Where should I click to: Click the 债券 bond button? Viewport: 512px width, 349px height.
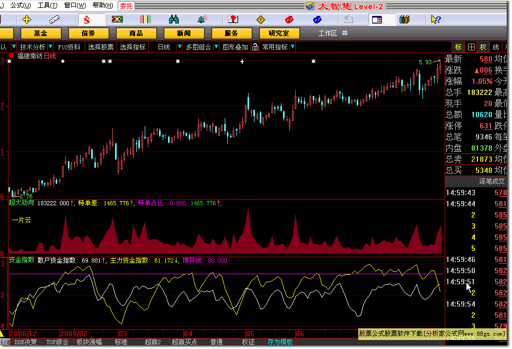(x=88, y=33)
